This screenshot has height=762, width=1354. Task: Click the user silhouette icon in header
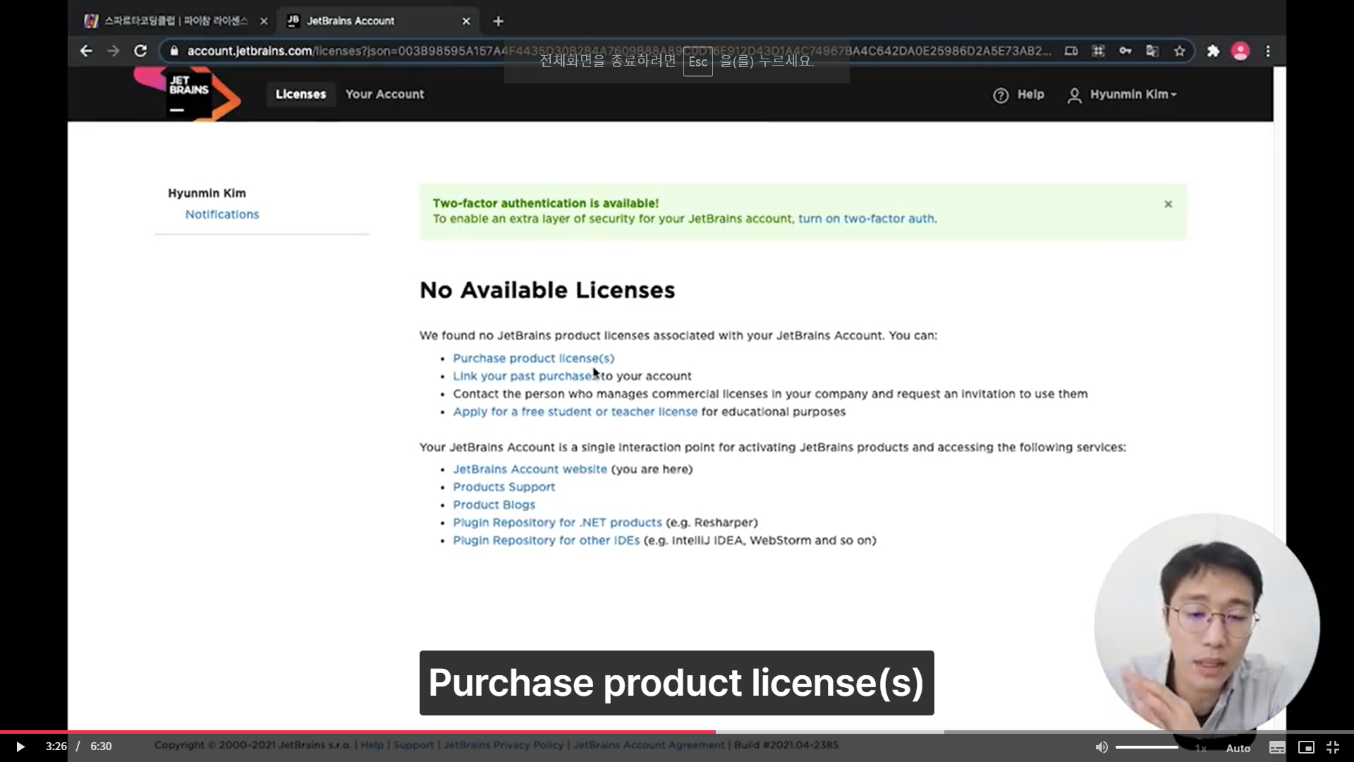tap(1074, 95)
